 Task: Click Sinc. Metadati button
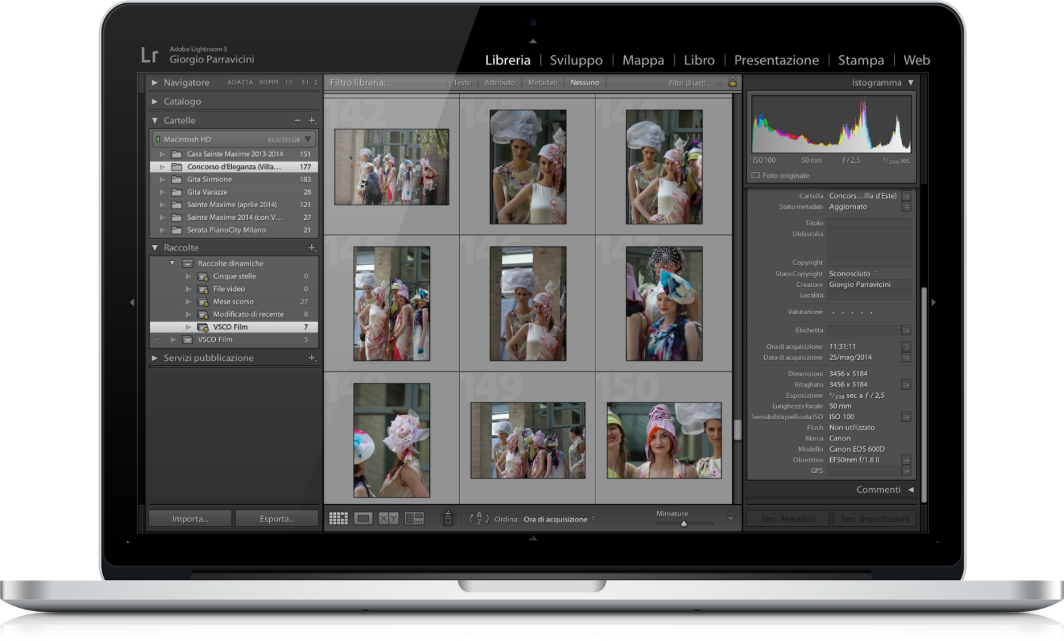[x=788, y=519]
